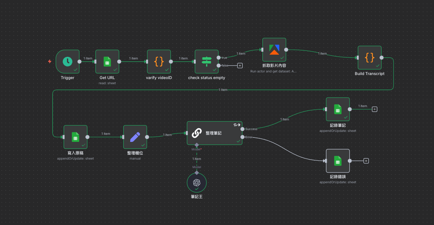Viewport: 434px width, 225px height.
Task: Click the varify videoID code node
Action: [159, 62]
